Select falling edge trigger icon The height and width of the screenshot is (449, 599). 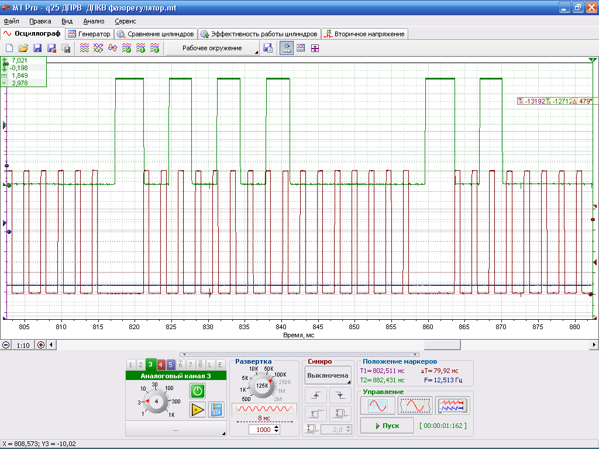[x=340, y=395]
